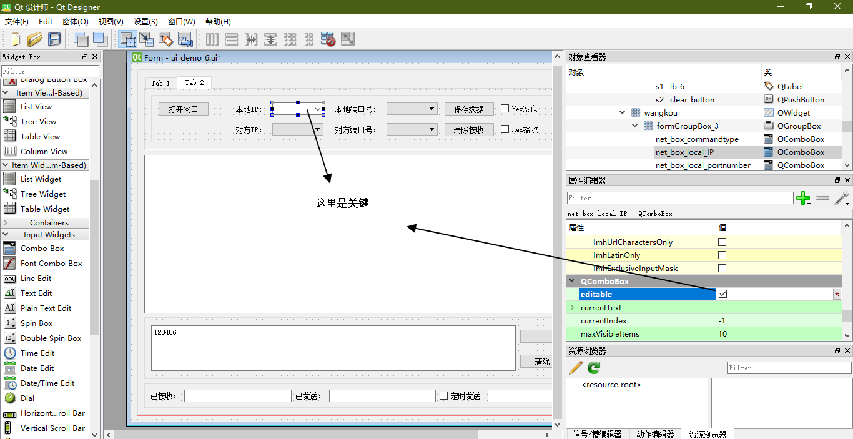The width and height of the screenshot is (853, 439).
Task: Collapse the formGroupBox_3 tree node
Action: click(x=635, y=126)
